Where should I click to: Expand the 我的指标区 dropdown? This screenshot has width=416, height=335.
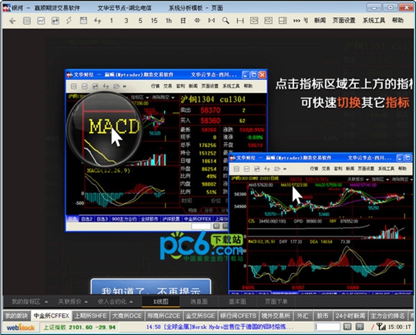30,302
